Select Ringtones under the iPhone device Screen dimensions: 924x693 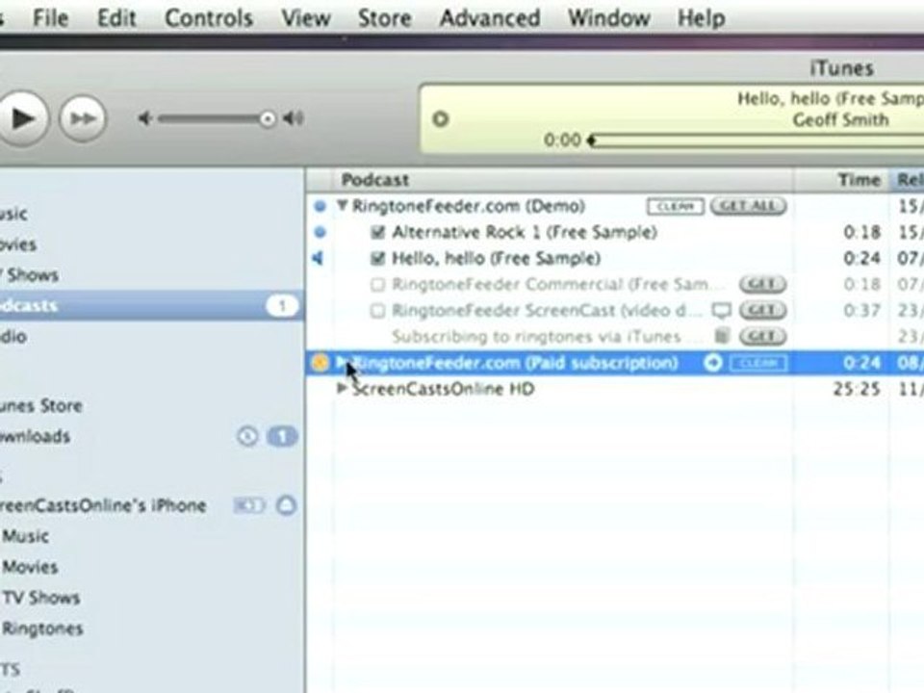(42, 629)
